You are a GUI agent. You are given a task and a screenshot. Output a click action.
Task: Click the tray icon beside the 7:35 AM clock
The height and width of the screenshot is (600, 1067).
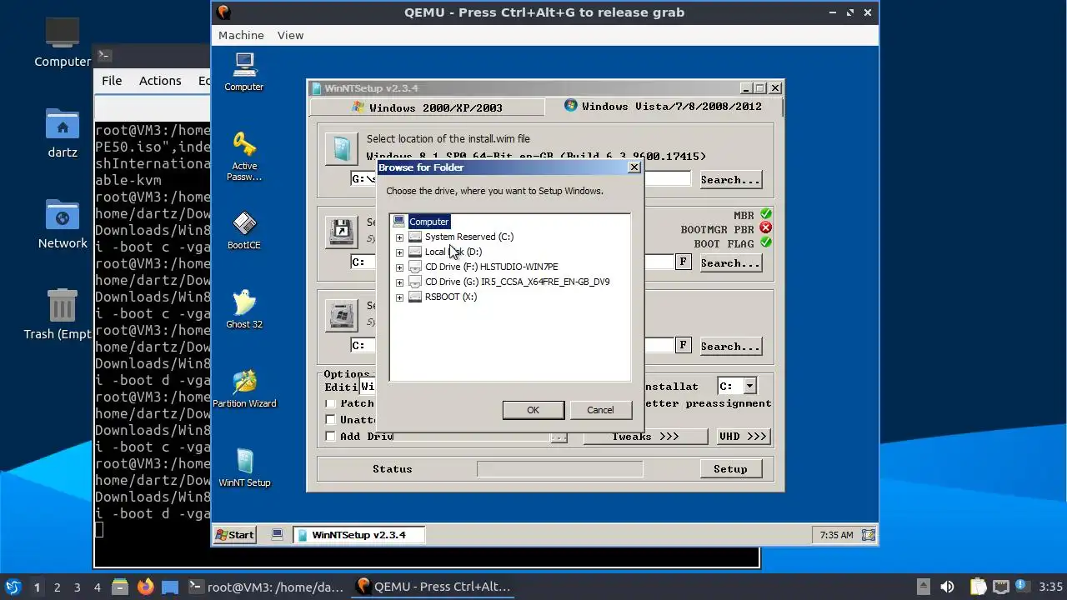pos(868,535)
